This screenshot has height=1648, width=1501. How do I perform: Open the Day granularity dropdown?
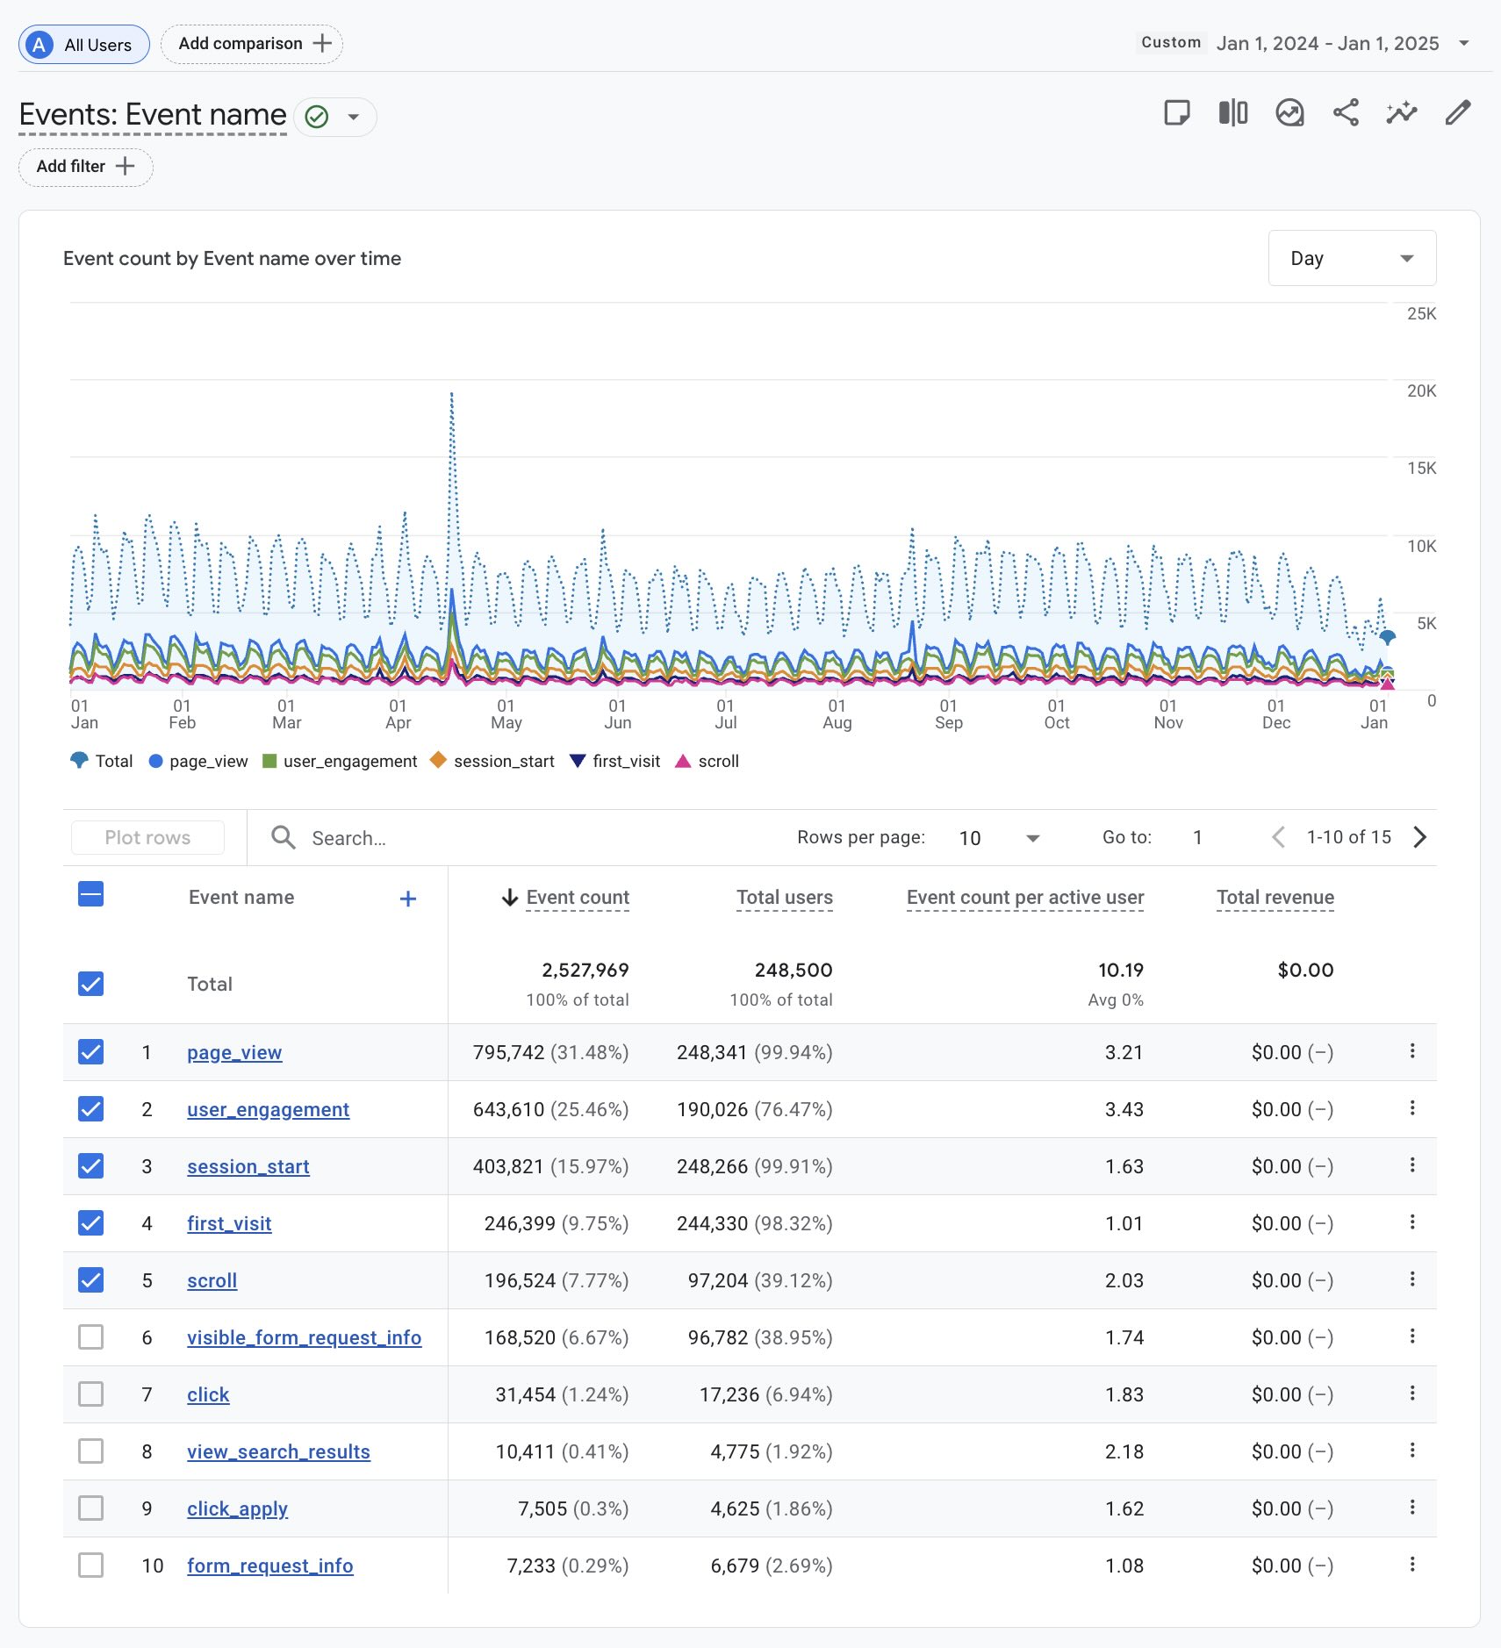click(1352, 258)
